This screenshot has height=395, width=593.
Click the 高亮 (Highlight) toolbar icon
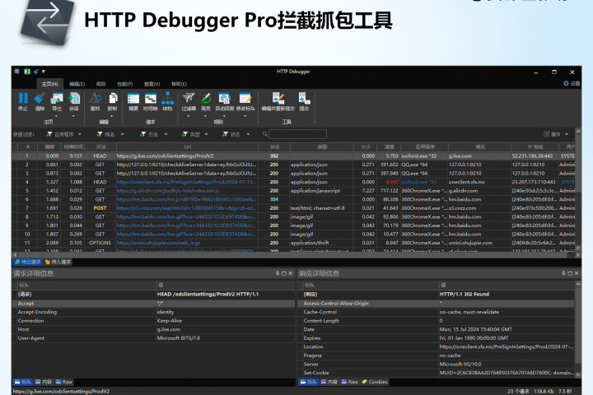pos(207,100)
